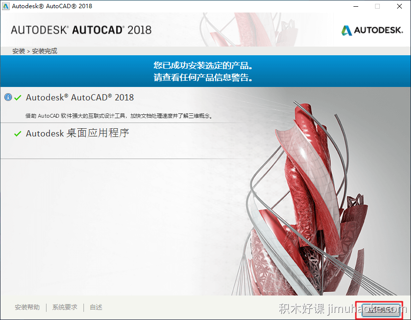Click the AutoCAD description line about 互联式设计工具
The height and width of the screenshot is (320, 411).
click(x=119, y=116)
